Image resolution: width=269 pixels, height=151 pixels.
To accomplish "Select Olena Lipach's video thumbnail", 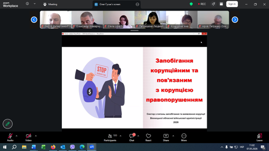I will (119, 20).
